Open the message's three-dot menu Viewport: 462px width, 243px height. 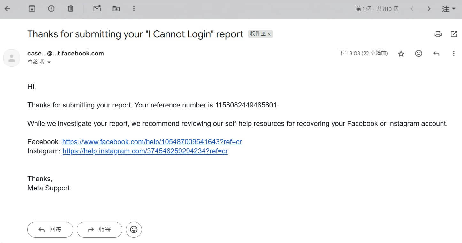454,54
